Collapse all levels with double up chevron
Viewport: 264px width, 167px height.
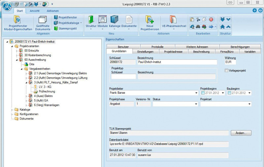pyautogui.click(x=222, y=27)
